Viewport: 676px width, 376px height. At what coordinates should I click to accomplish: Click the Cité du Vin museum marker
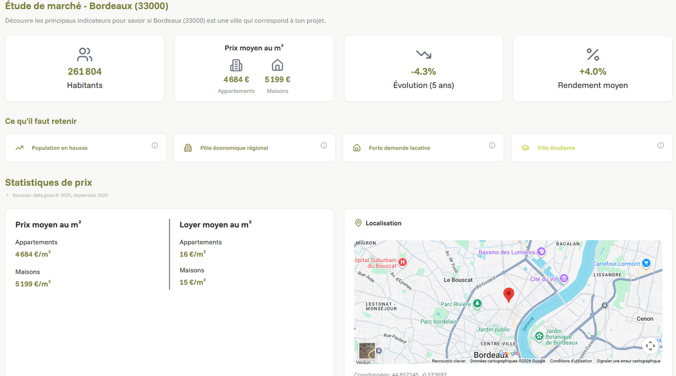pos(564,279)
